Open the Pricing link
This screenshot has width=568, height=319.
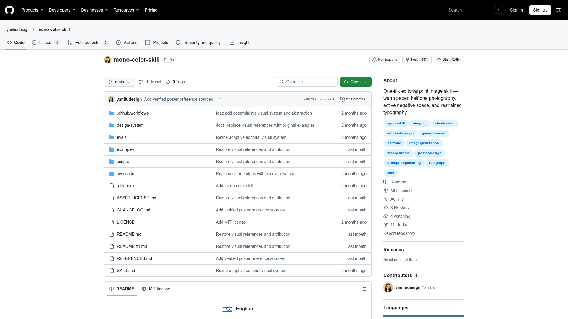pyautogui.click(x=151, y=10)
